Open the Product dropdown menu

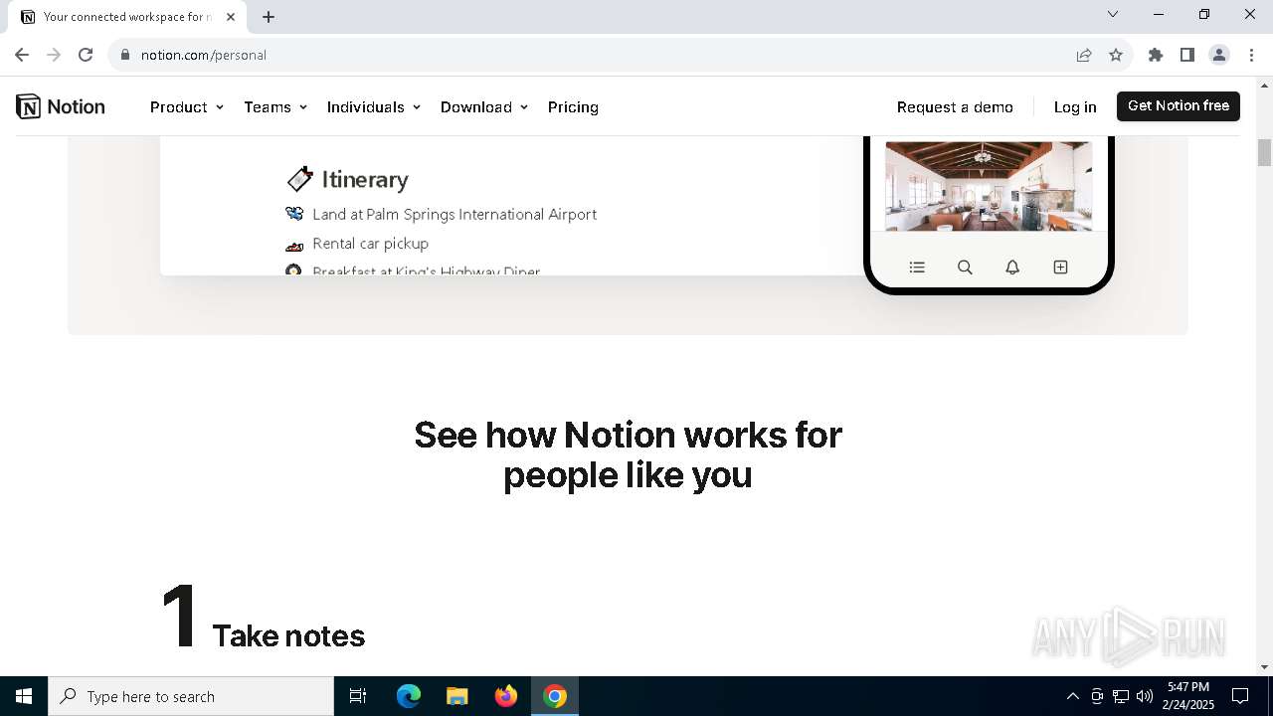coord(187,106)
